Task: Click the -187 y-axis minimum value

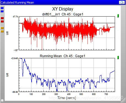Action: click(x=16, y=50)
